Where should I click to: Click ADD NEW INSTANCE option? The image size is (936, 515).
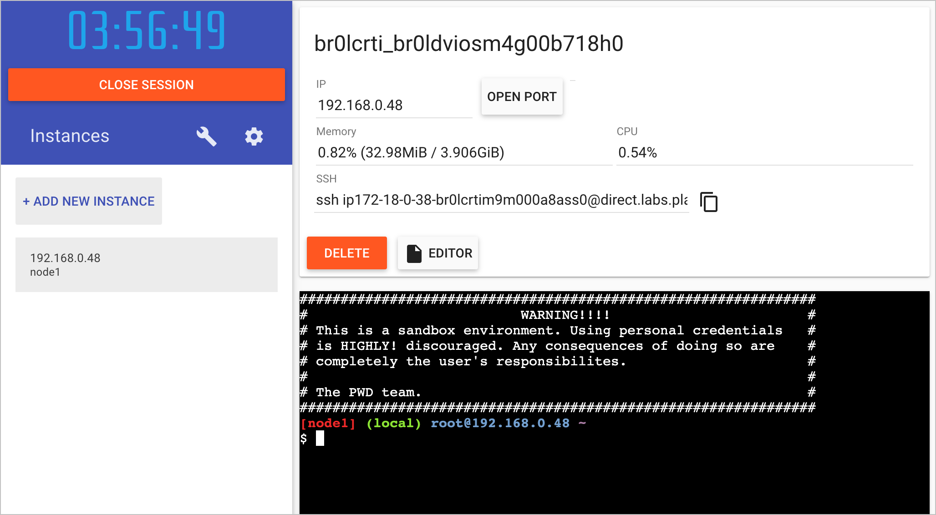[88, 202]
